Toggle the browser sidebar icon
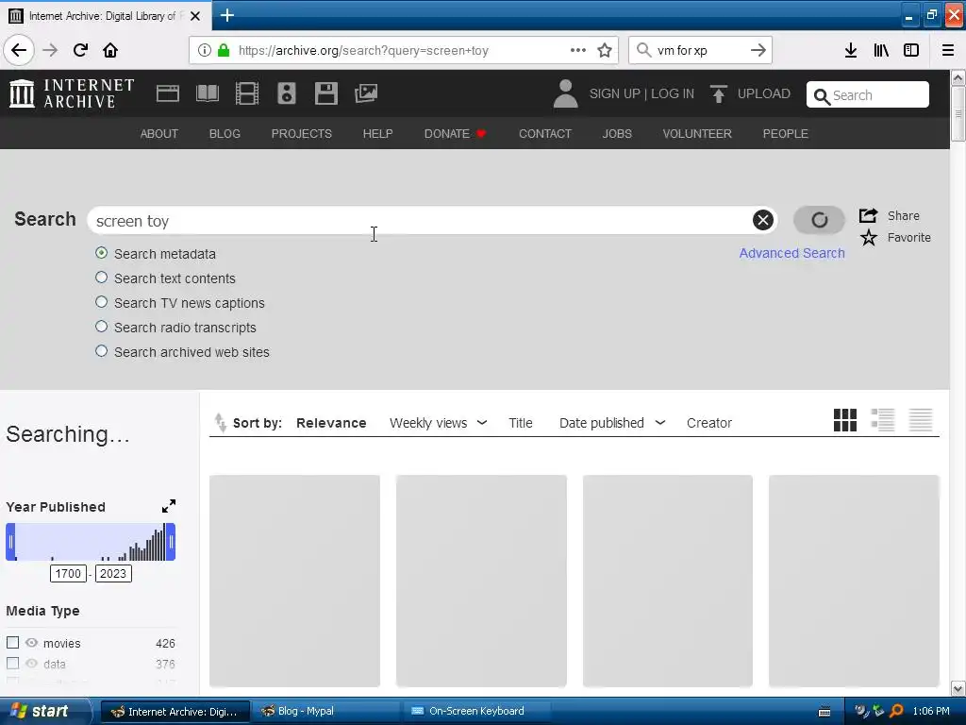Viewport: 966px width, 725px height. (x=911, y=50)
